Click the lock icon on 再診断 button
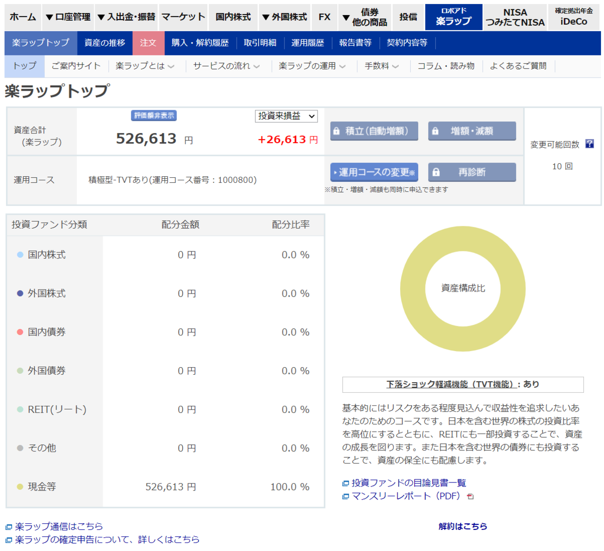The width and height of the screenshot is (604, 551). pyautogui.click(x=436, y=172)
